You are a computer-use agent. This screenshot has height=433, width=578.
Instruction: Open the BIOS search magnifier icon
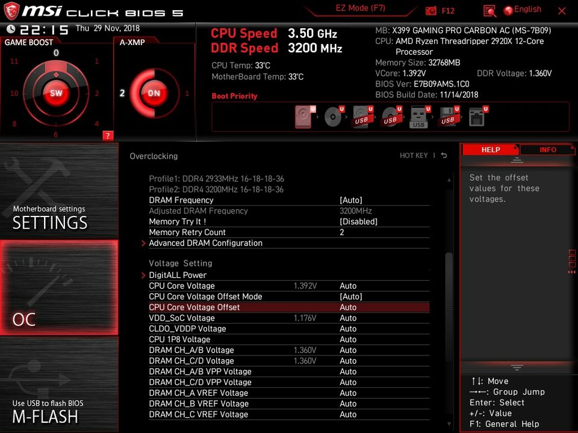489,11
